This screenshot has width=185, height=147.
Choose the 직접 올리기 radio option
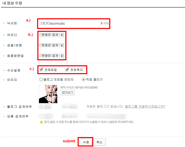[84, 79]
